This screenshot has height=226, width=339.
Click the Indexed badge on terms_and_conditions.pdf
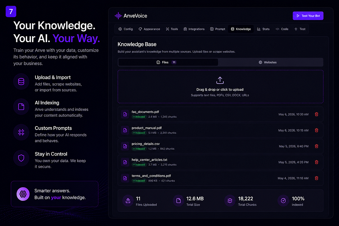point(139,181)
